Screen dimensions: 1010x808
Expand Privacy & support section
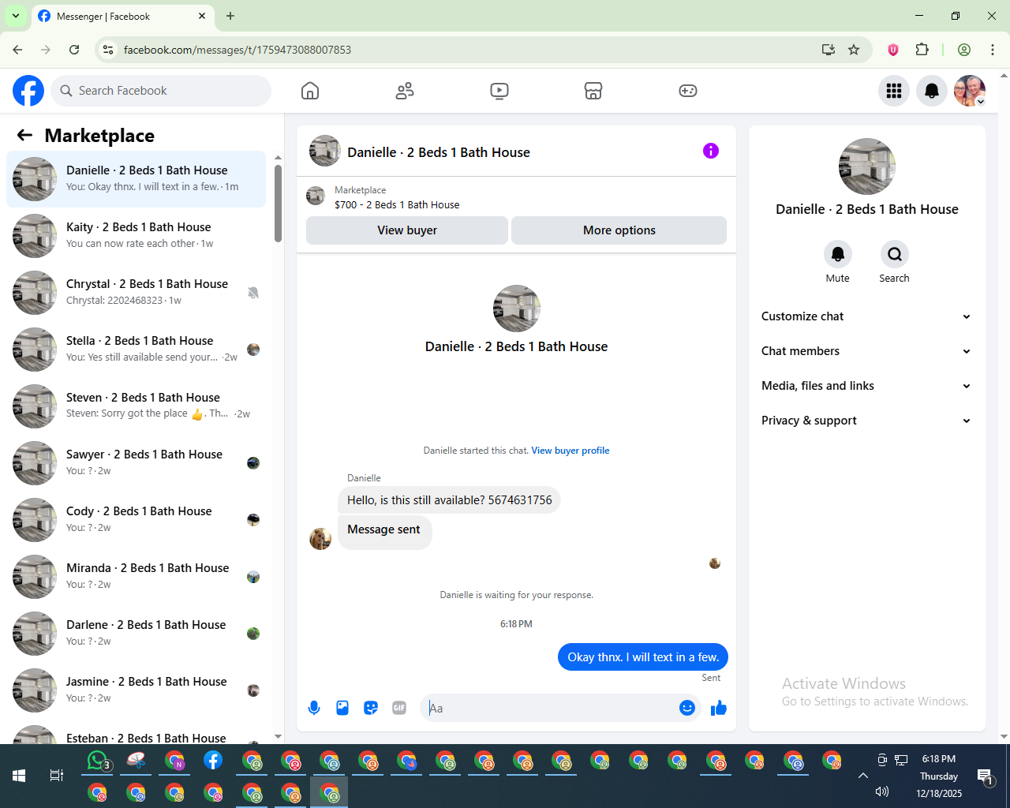coord(866,421)
